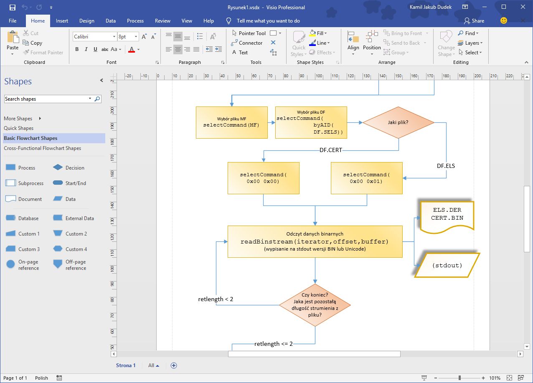Toggle Bold formatting
The height and width of the screenshot is (383, 533).
pos(77,49)
